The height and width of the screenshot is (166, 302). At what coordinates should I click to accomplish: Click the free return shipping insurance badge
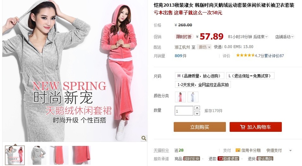pos(265,159)
